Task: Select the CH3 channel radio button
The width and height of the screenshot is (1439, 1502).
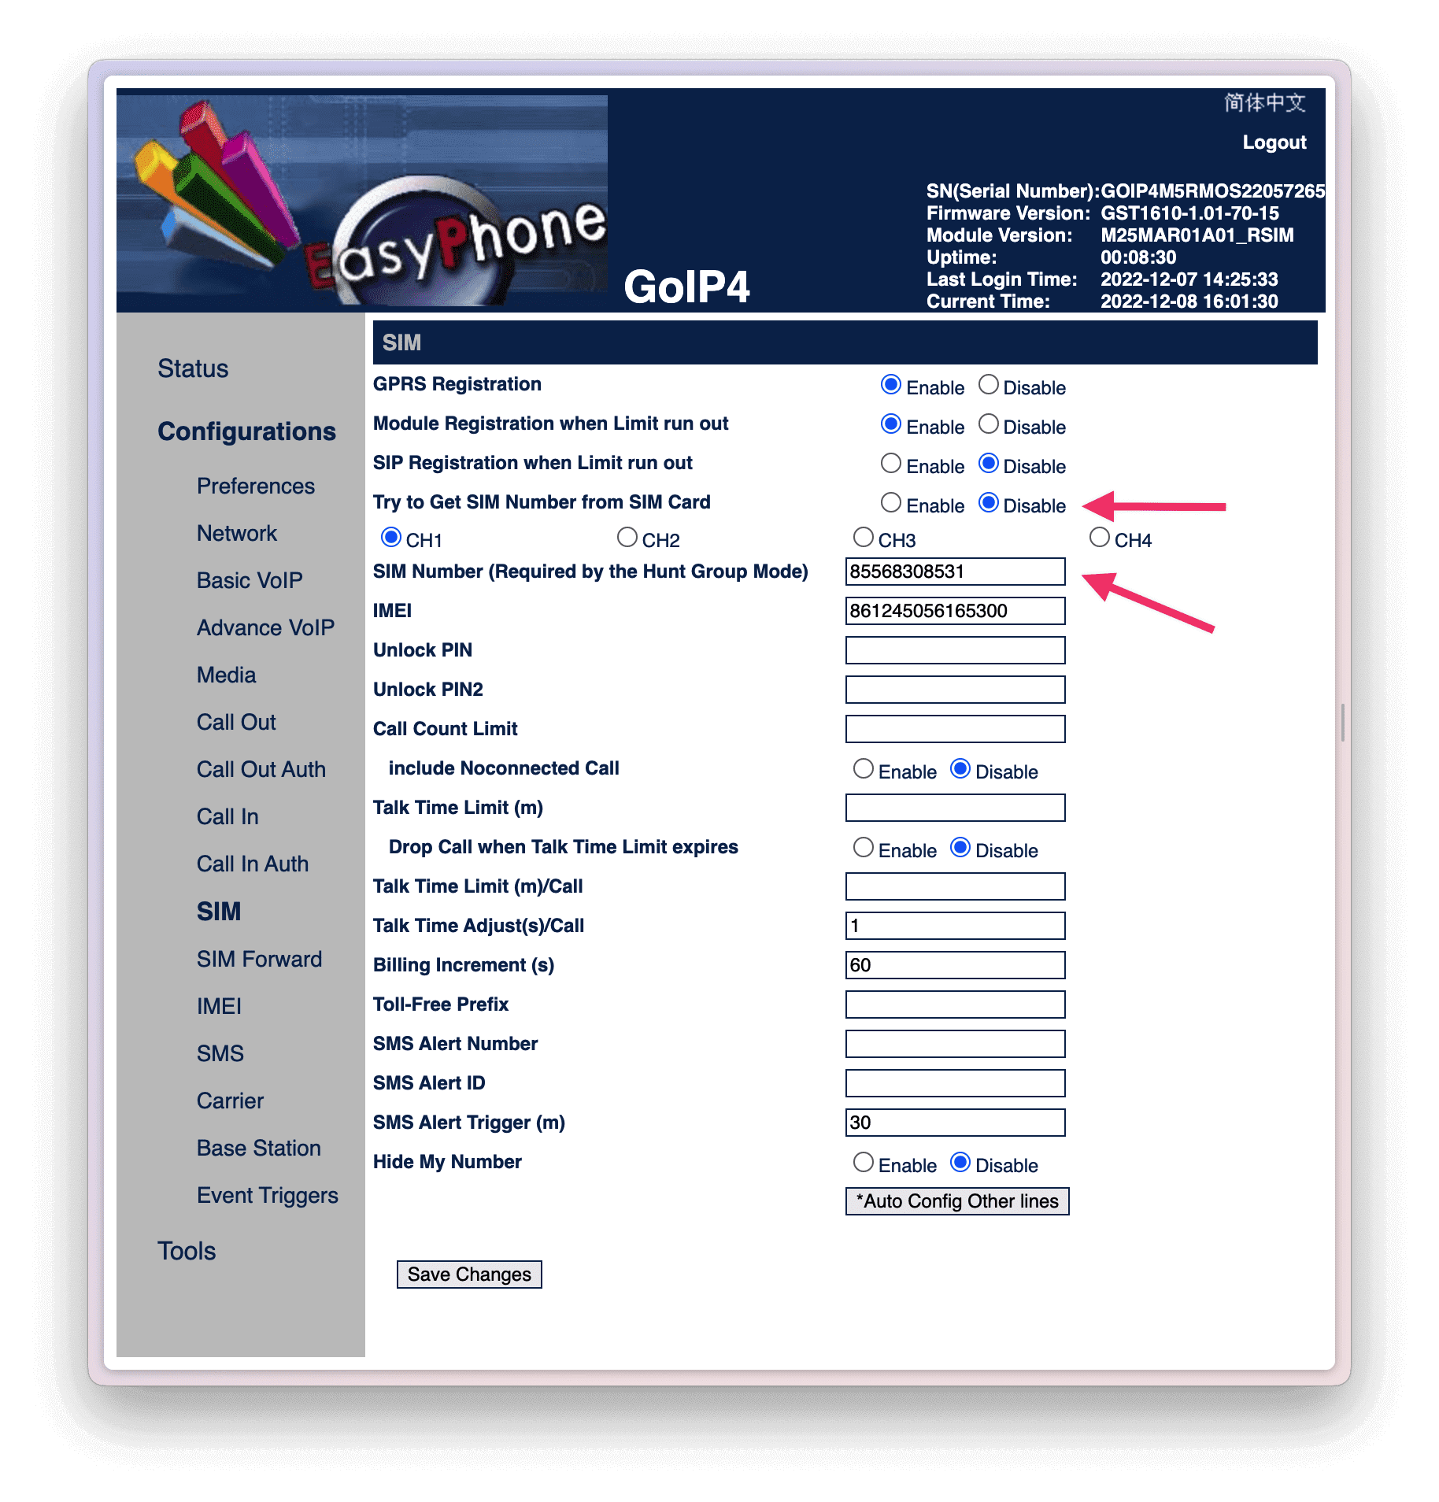Action: click(863, 537)
